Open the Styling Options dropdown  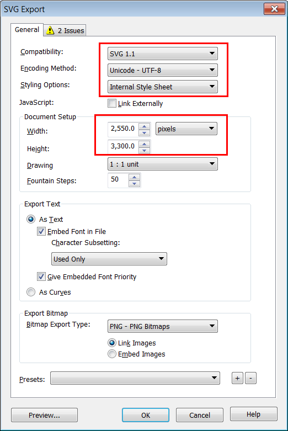point(162,87)
